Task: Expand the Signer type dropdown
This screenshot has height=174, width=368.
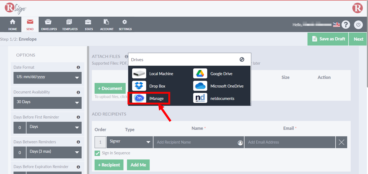Action: pos(130,142)
